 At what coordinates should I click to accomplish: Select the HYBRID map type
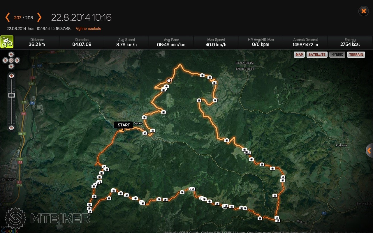(337, 54)
